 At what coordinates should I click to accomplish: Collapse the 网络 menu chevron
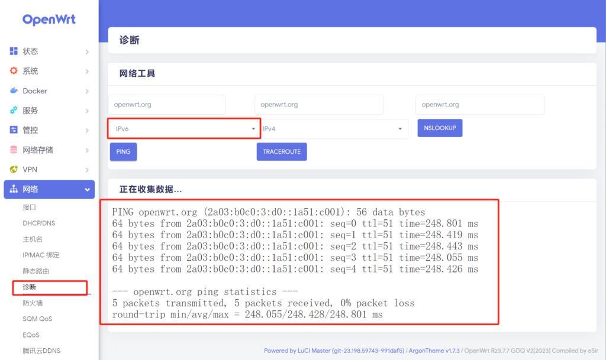click(x=88, y=190)
